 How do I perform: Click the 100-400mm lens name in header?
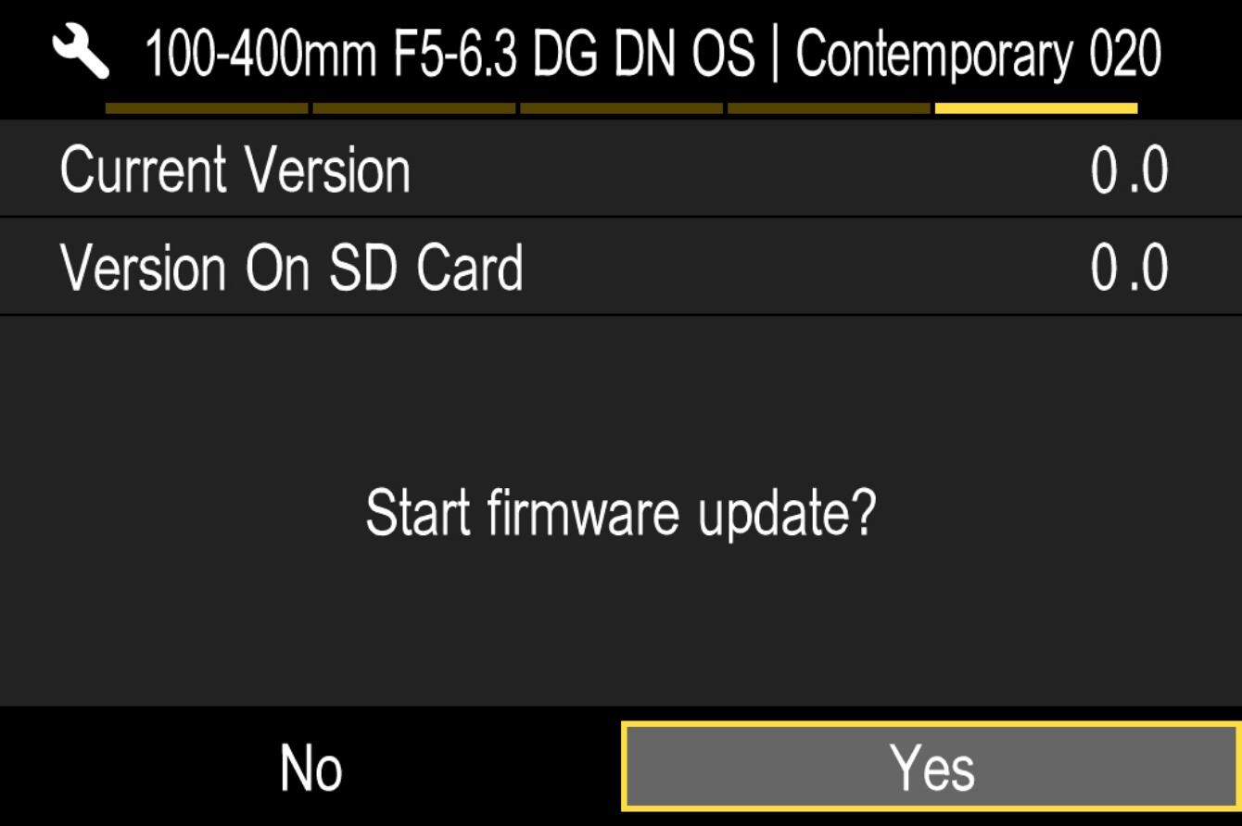pyautogui.click(x=261, y=54)
